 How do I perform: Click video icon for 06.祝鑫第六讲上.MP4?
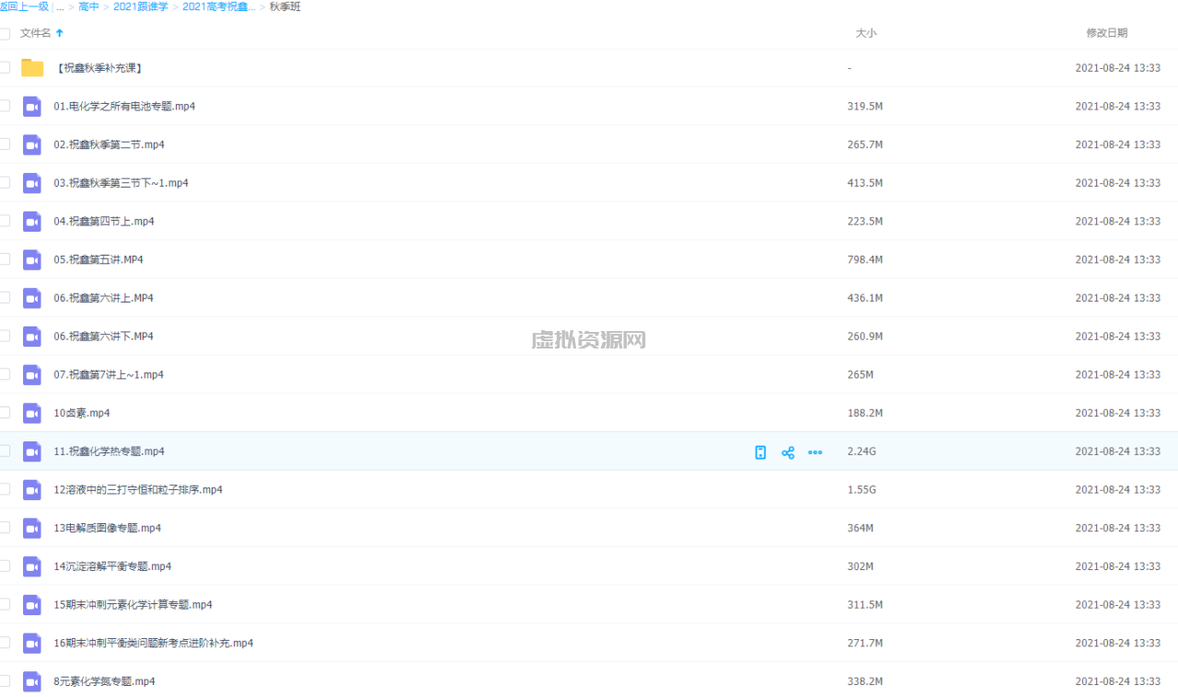click(32, 298)
